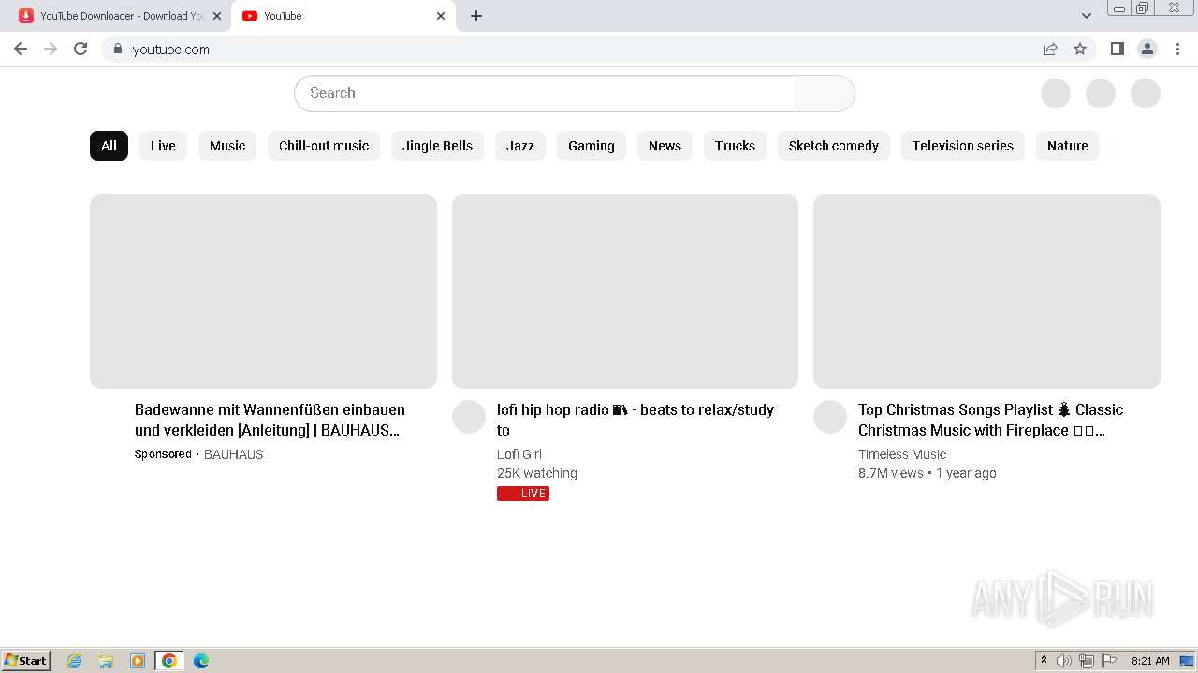This screenshot has height=673, width=1198.
Task: Click the search submit button
Action: click(825, 93)
